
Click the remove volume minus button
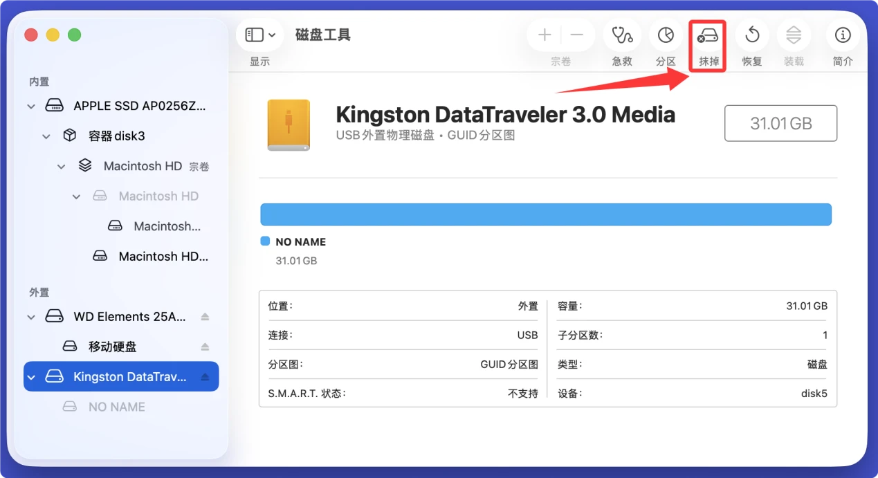577,35
